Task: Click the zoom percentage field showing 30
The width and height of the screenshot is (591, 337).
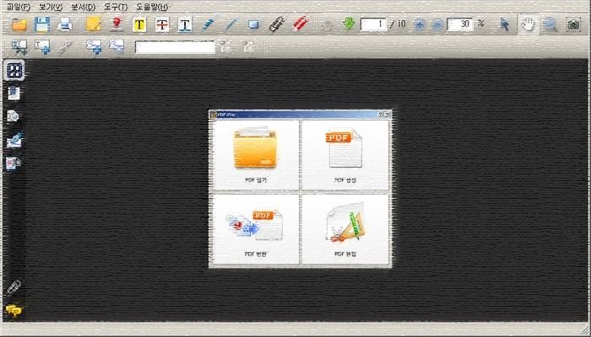Action: (x=460, y=24)
